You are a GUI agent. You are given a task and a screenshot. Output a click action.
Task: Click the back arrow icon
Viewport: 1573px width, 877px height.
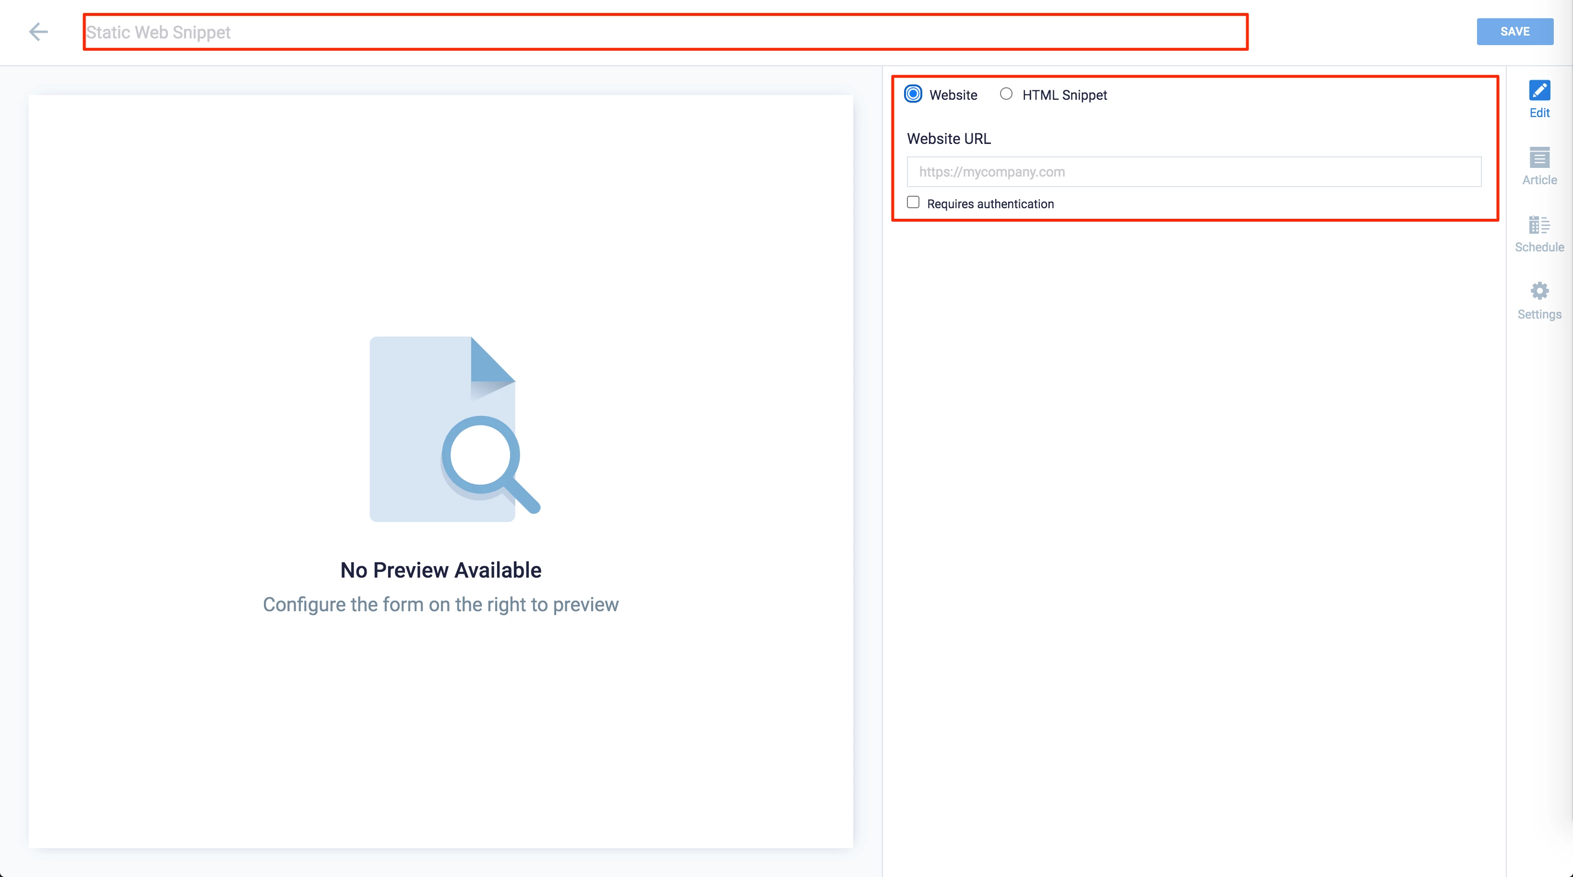(x=38, y=32)
